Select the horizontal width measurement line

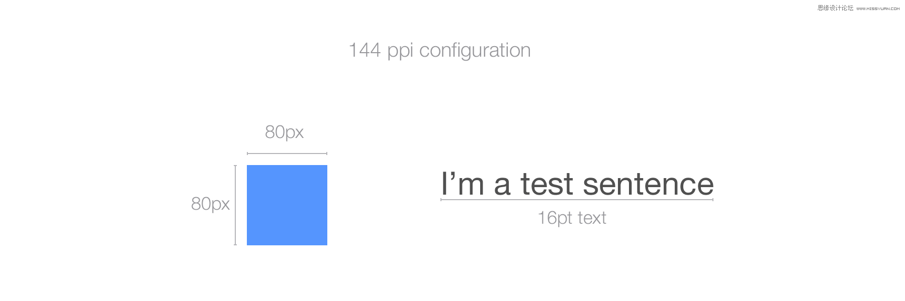click(287, 154)
